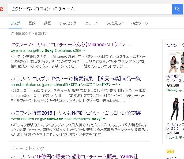This screenshot has height=159, width=184.
Task: Expand arrow next to www.milanoo.jp URL
Action: pyautogui.click(x=84, y=50)
